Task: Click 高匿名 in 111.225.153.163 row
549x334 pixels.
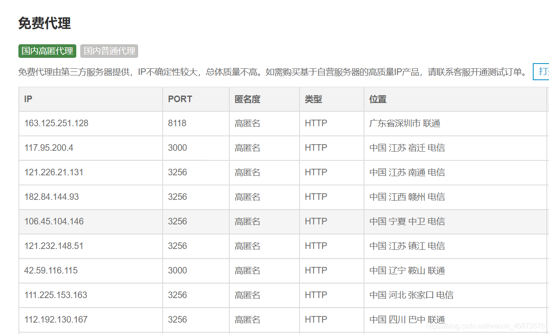Action: click(x=247, y=295)
